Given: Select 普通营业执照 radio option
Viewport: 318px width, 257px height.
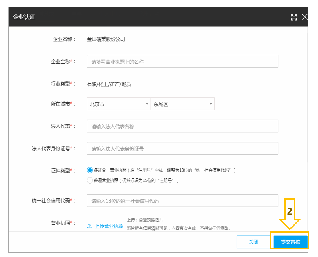Looking at the screenshot, I should click(90, 180).
